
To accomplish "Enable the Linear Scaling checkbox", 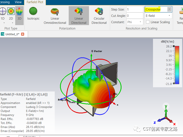I will [x=148, y=22].
